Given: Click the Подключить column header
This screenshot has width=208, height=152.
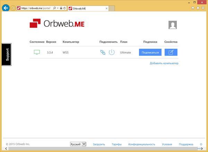Looking at the screenshot, I should pyautogui.click(x=109, y=42).
